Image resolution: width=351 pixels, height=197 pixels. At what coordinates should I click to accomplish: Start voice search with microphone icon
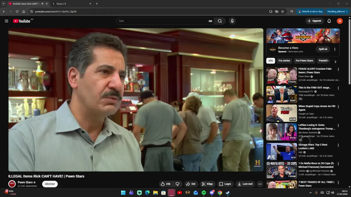232,21
